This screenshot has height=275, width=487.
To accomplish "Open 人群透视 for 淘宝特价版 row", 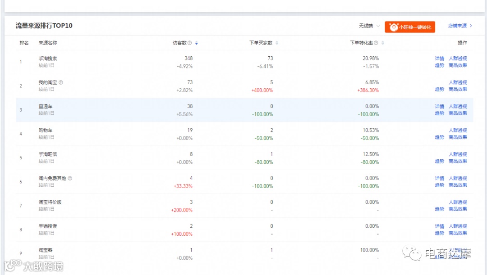I will point(458,202).
